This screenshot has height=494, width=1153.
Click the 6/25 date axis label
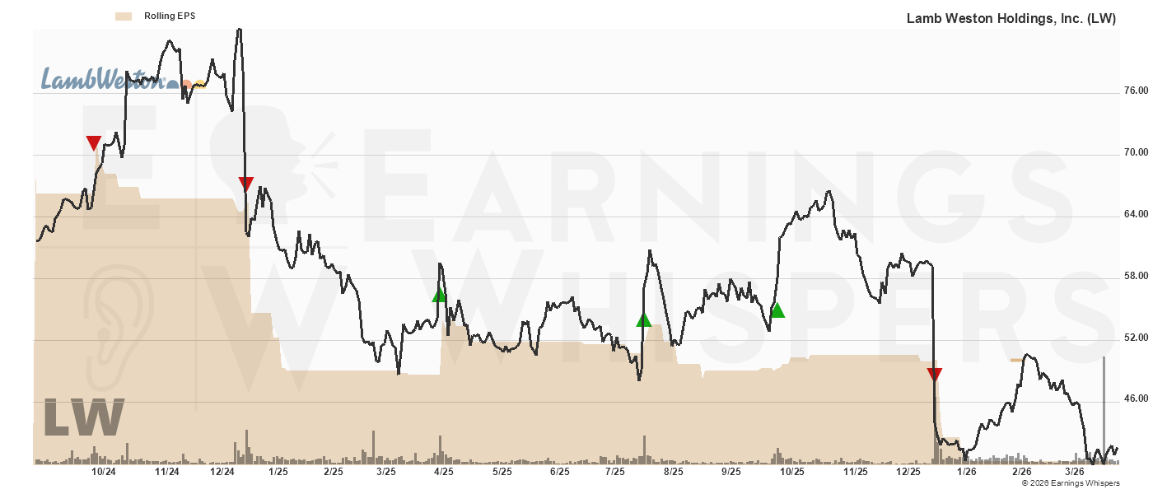pyautogui.click(x=559, y=472)
